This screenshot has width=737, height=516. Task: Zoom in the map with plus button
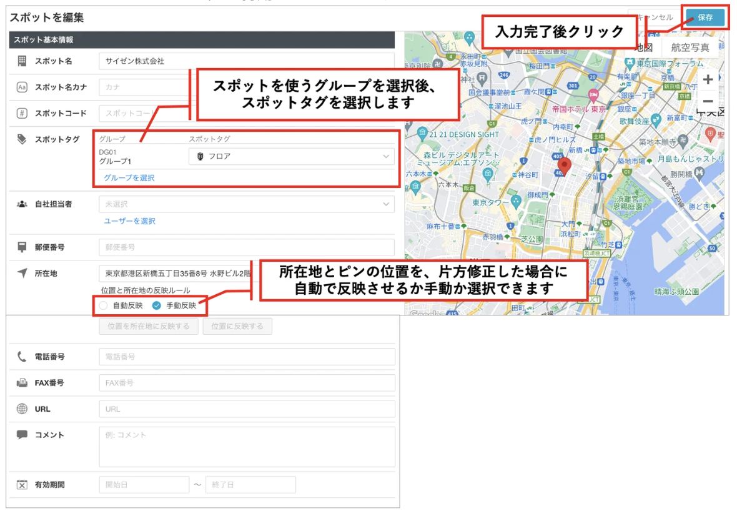(708, 79)
